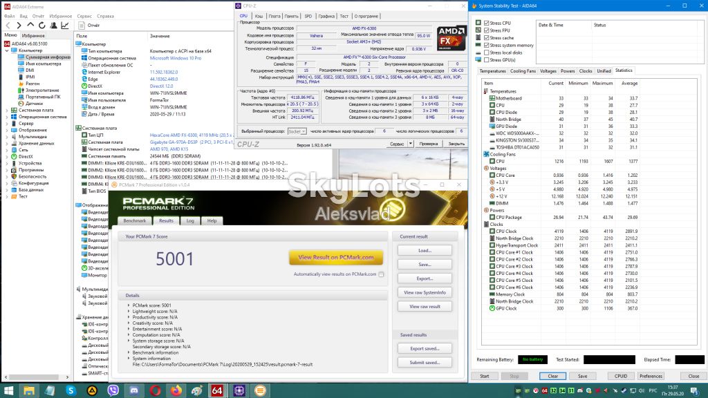
Task: Click View raw SystemInfo button
Action: pos(425,292)
